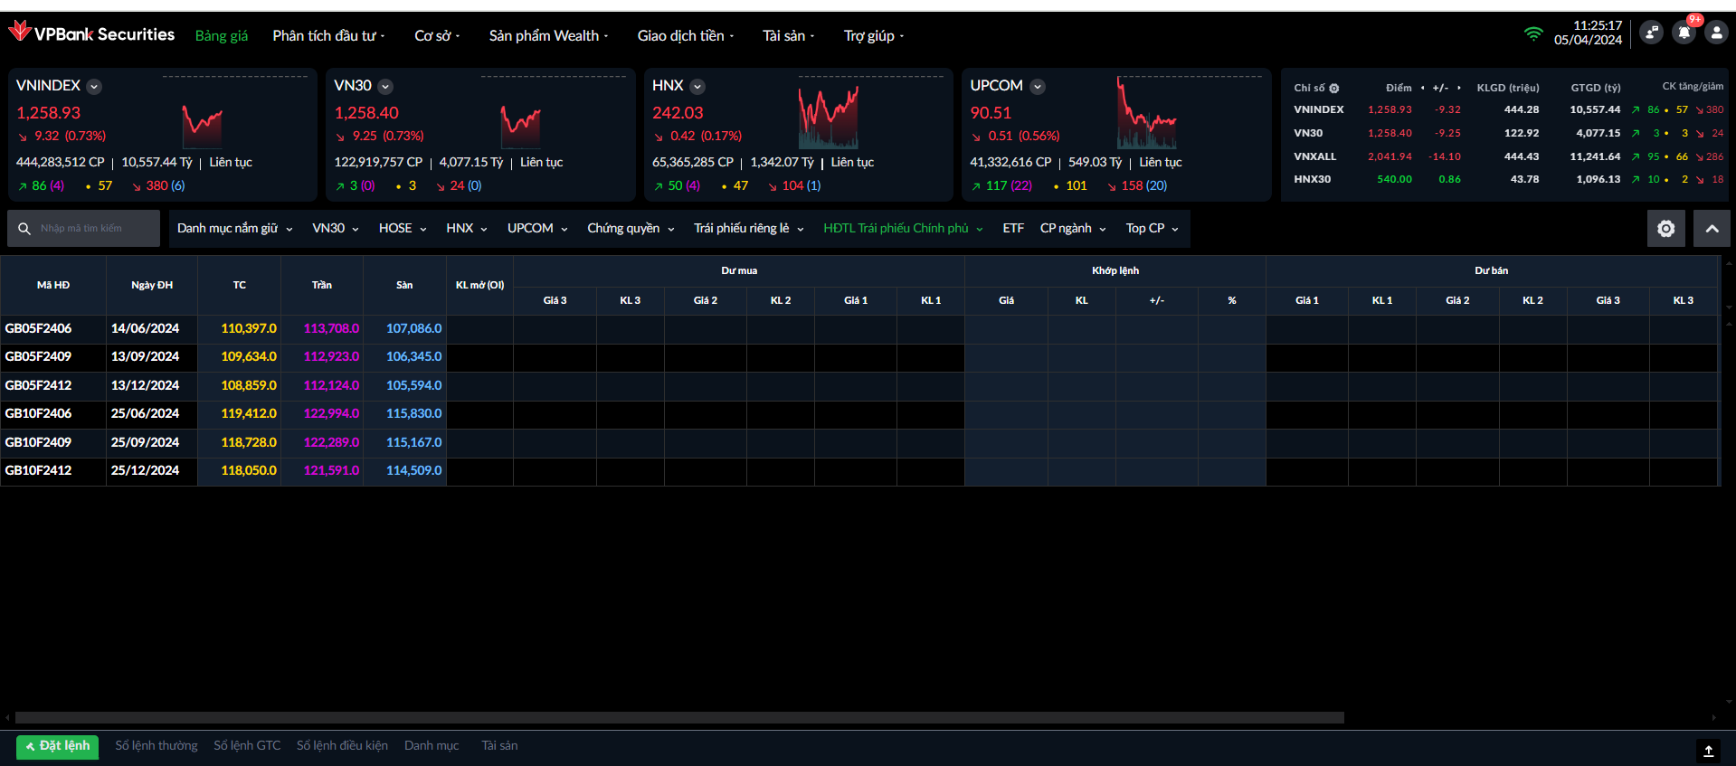
Task: Click the gear icon beside Chỉ số
Action: pyautogui.click(x=1334, y=89)
